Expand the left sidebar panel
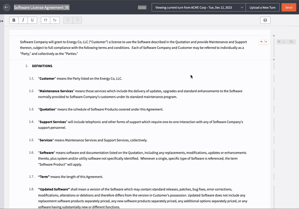Image resolution: width=299 pixels, height=209 pixels. point(2,21)
